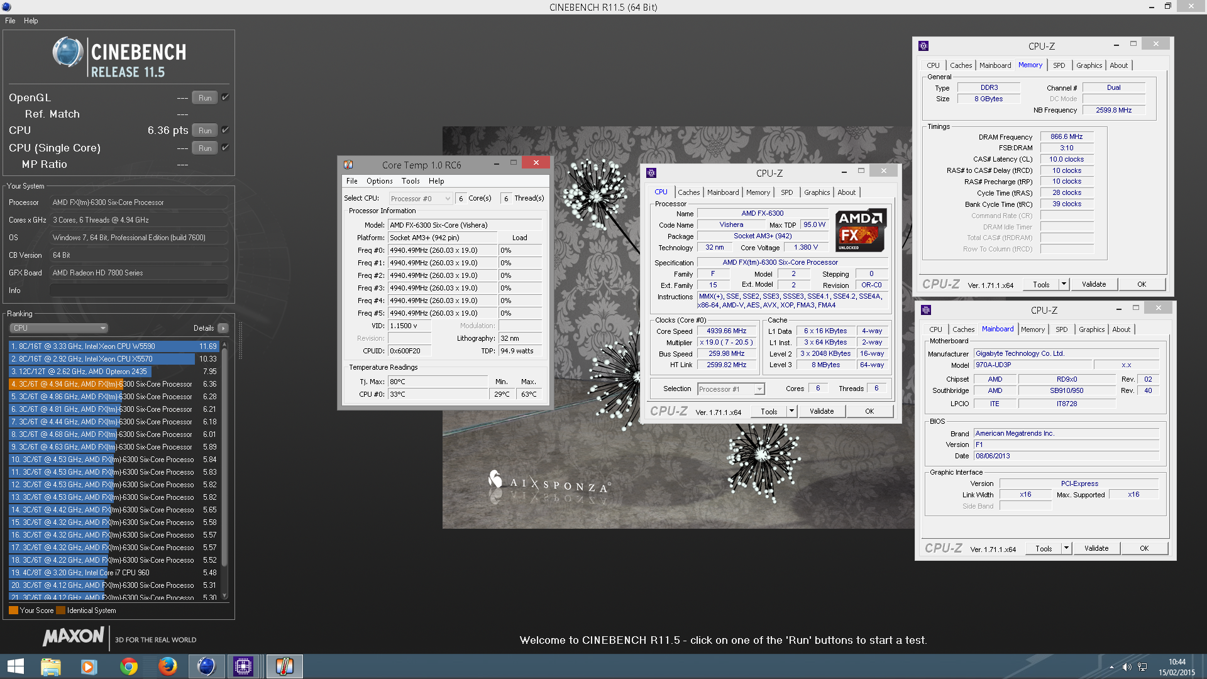Open File Explorer from taskbar
The height and width of the screenshot is (679, 1207).
[50, 666]
